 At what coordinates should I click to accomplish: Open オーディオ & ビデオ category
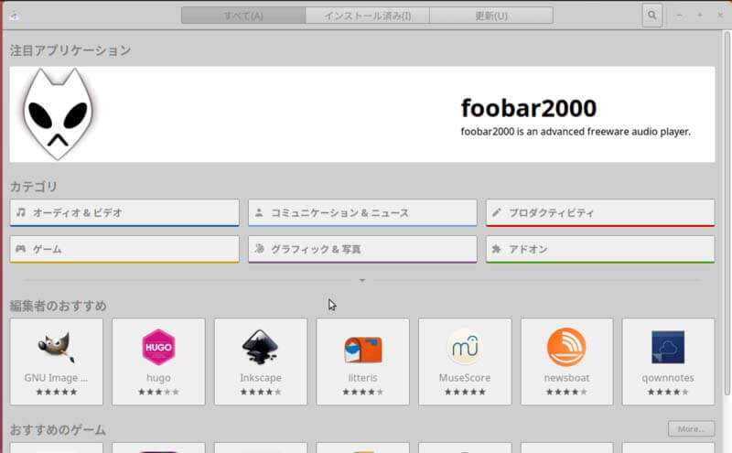pyautogui.click(x=124, y=212)
